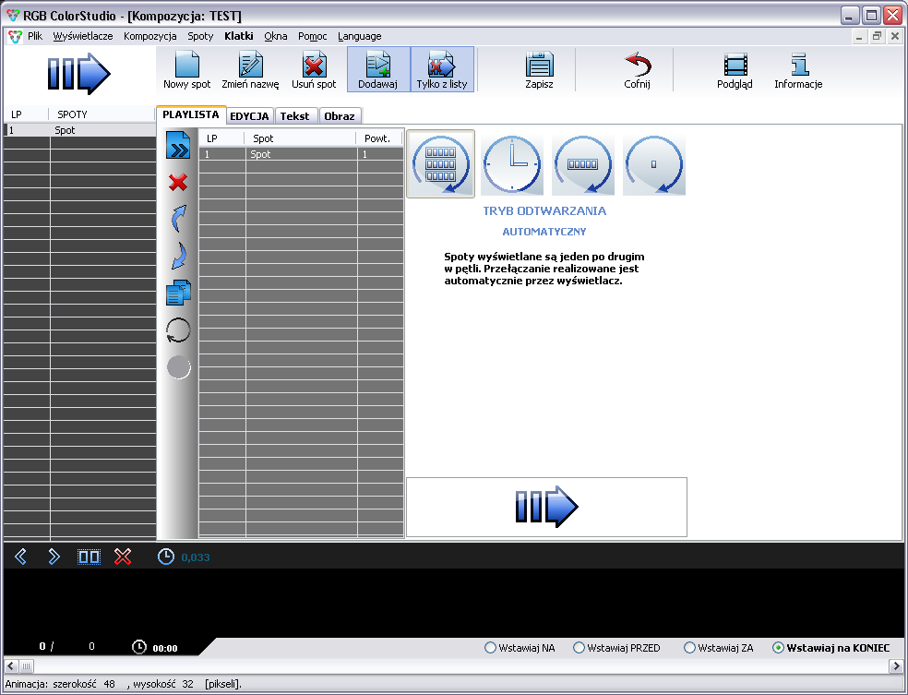This screenshot has width=908, height=695.
Task: Select Spot row in SPOTY list
Action: point(79,130)
